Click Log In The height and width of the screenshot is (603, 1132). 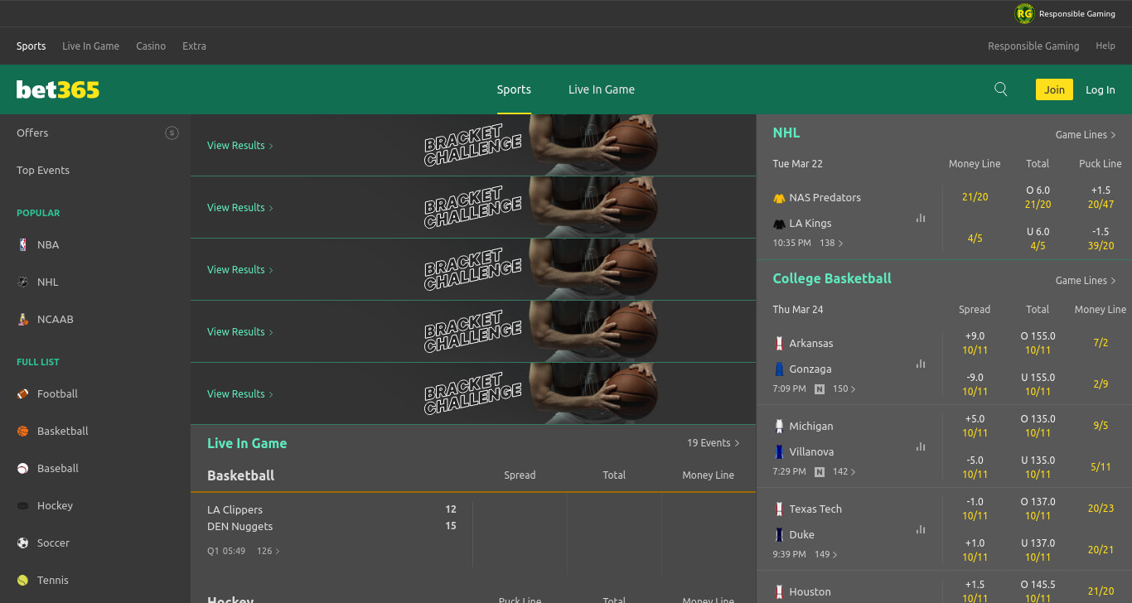[1101, 89]
